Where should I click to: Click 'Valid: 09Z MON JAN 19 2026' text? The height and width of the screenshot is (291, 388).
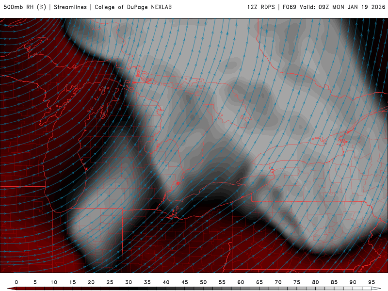[x=342, y=7]
